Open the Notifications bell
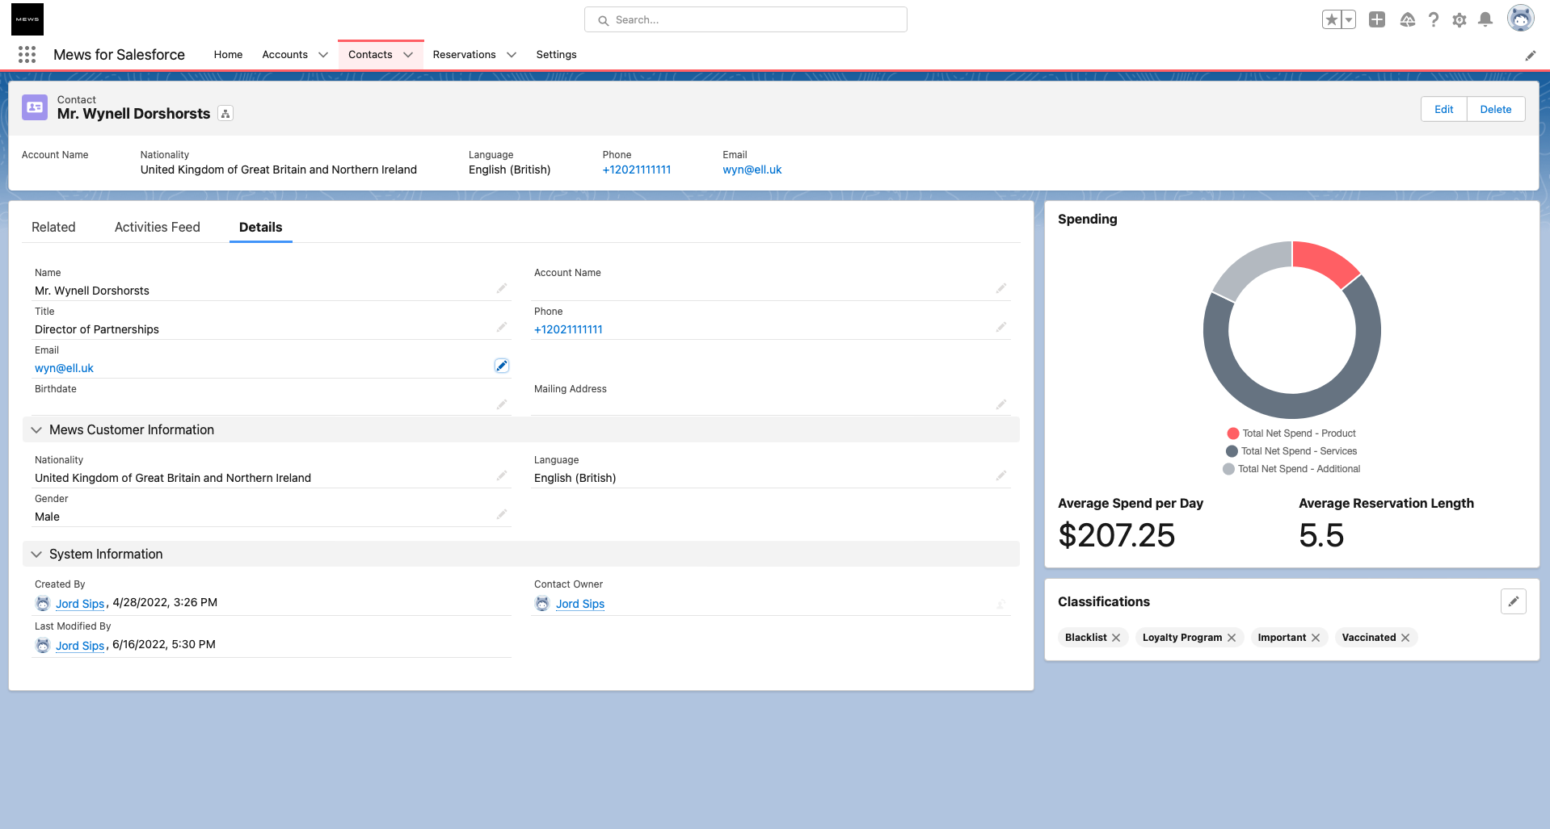This screenshot has height=829, width=1550. (1485, 19)
